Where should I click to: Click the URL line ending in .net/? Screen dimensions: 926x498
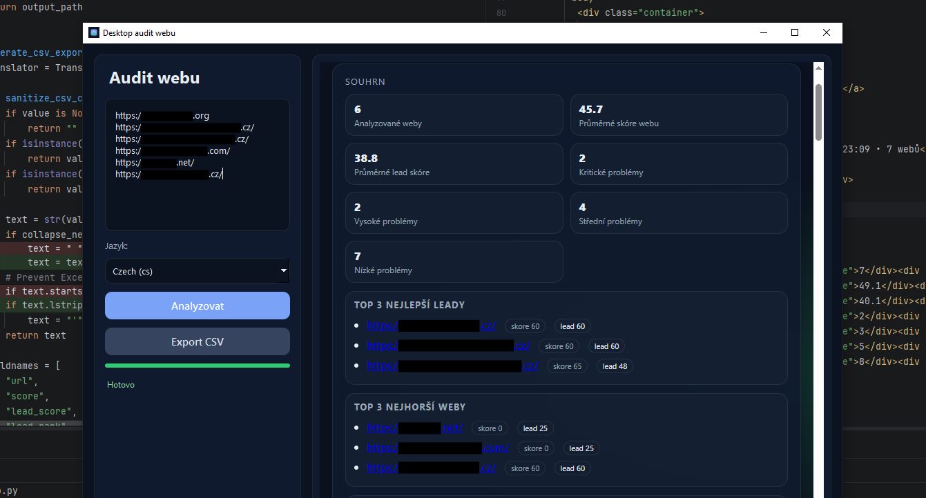[155, 163]
